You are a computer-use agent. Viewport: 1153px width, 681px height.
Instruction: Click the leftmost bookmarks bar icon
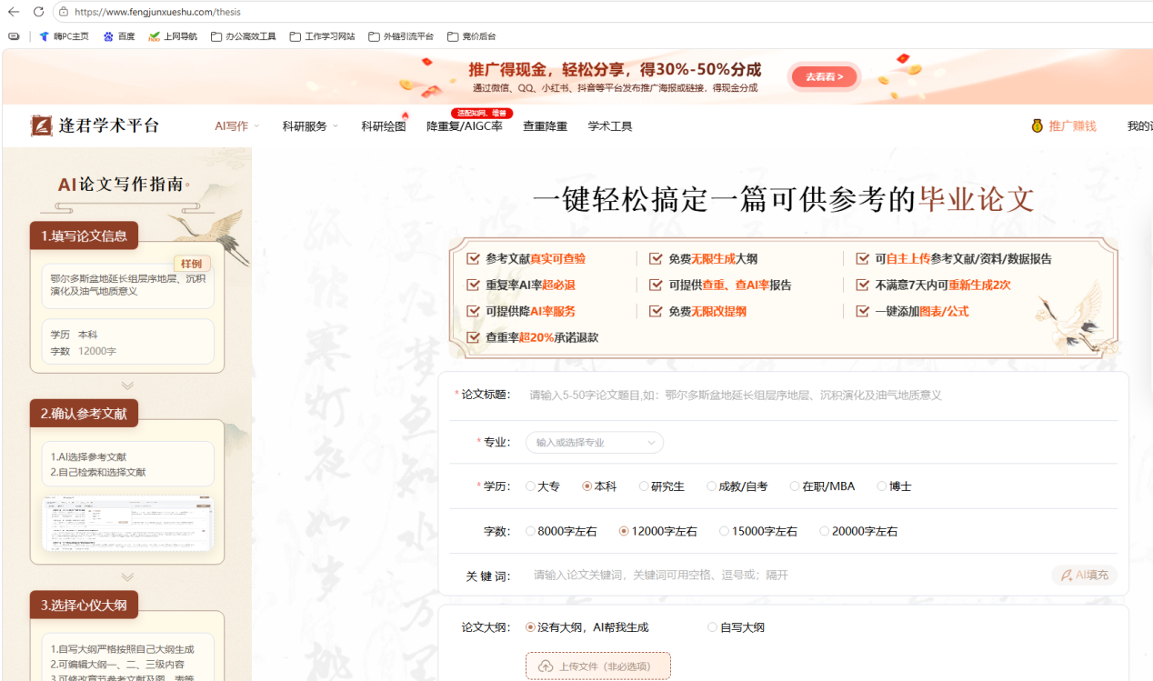(x=14, y=36)
